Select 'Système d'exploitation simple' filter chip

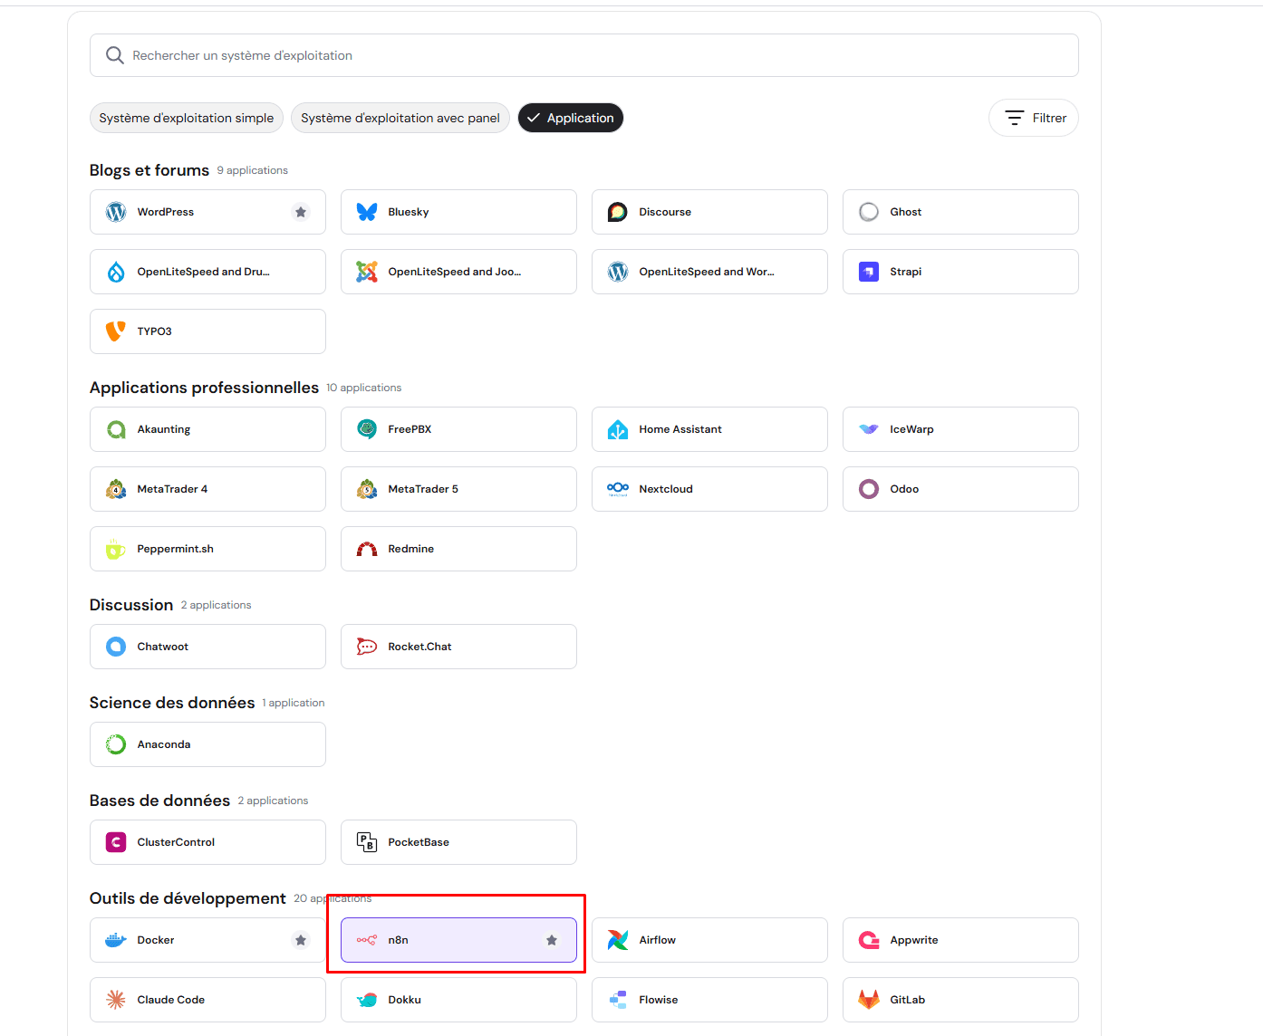click(x=187, y=118)
